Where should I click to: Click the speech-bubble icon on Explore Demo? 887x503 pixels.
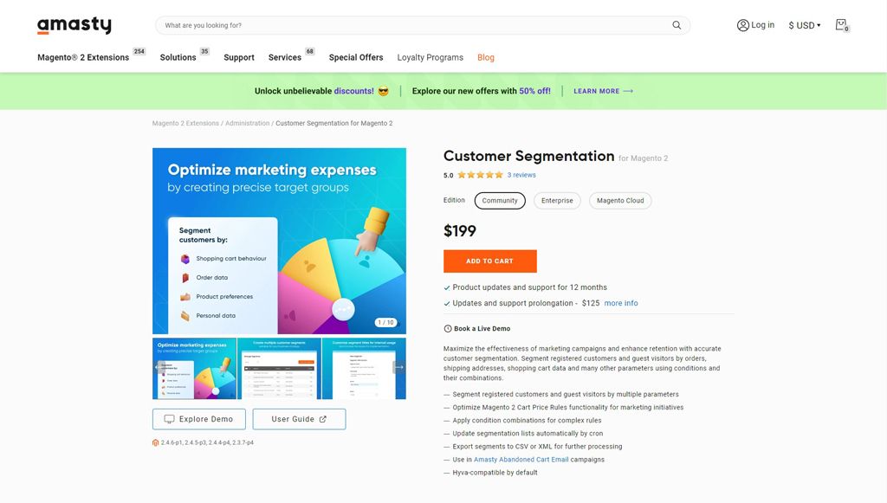[x=171, y=418]
